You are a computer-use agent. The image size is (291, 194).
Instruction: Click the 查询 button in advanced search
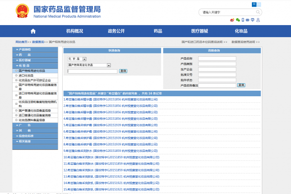tap(241, 85)
